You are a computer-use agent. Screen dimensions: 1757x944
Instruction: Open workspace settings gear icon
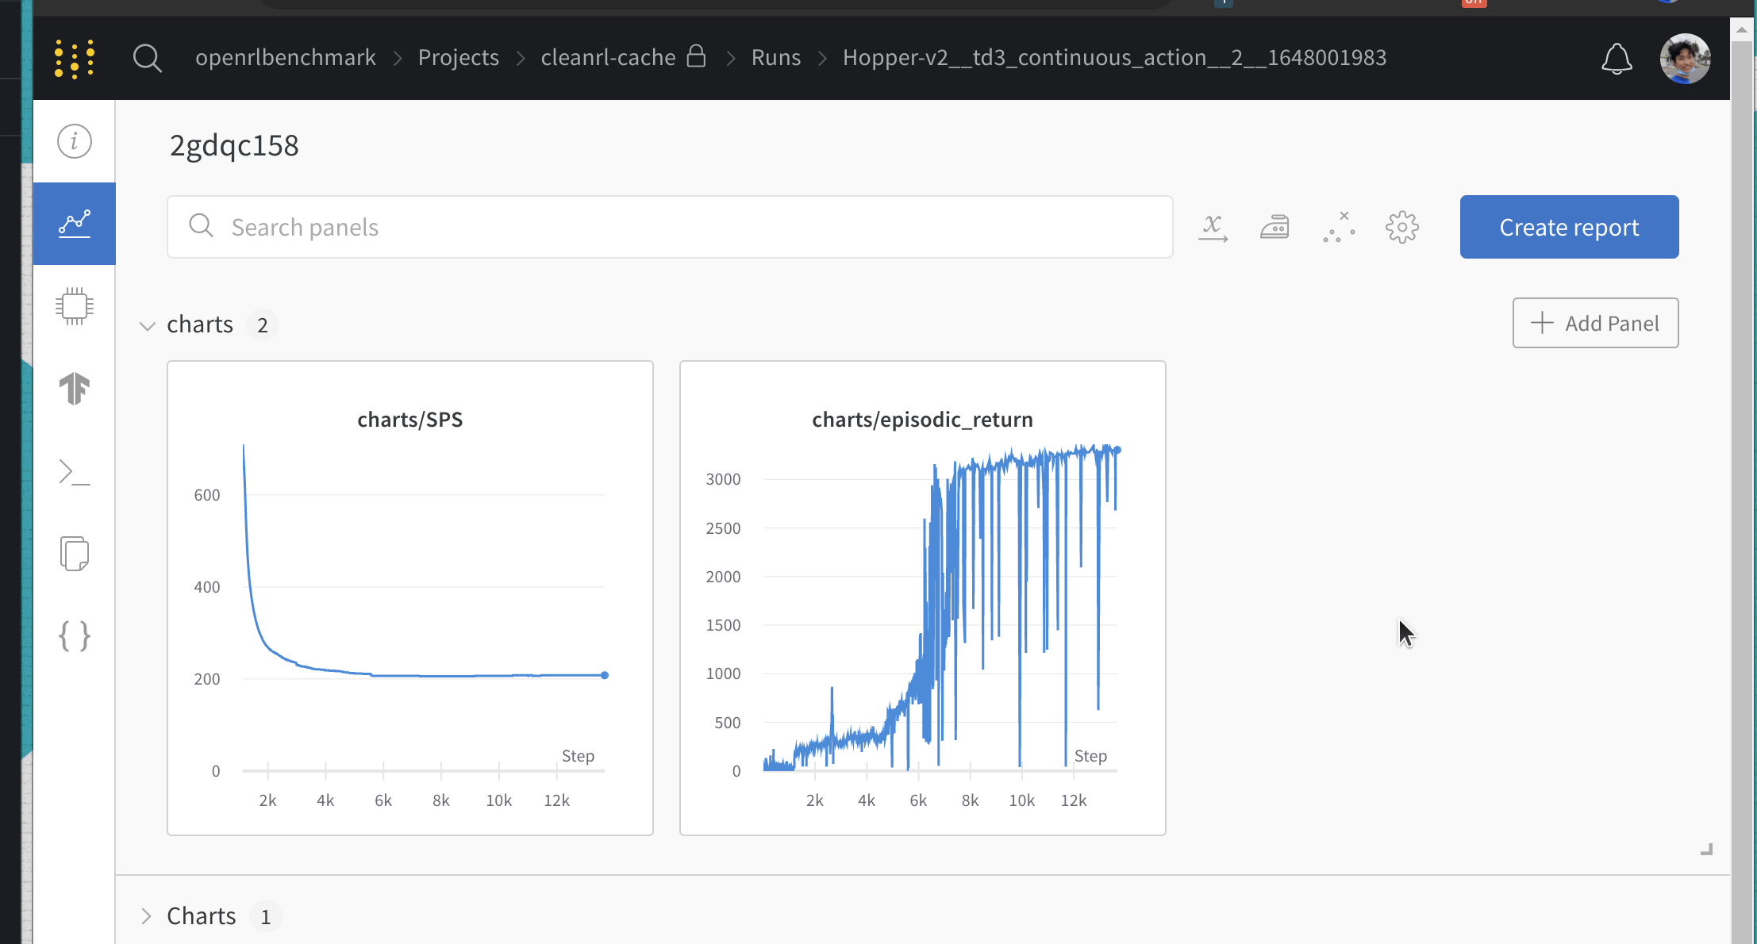[x=1402, y=228]
